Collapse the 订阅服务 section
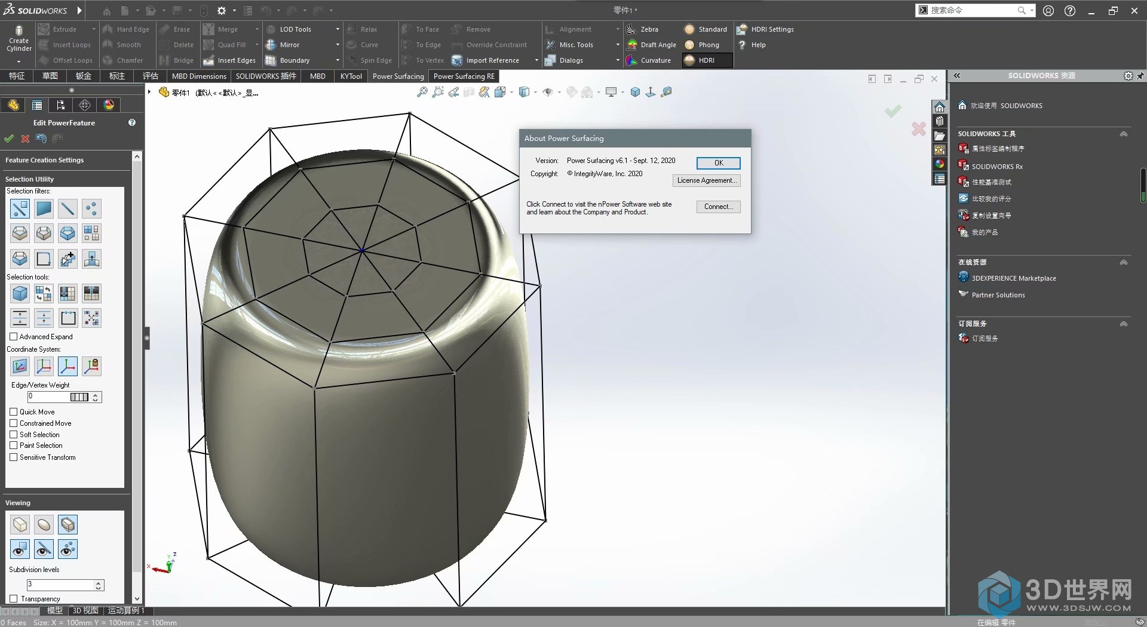The width and height of the screenshot is (1147, 627). click(x=1124, y=324)
